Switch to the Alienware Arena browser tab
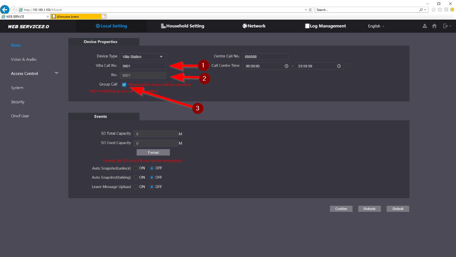456x257 pixels. tap(76, 17)
